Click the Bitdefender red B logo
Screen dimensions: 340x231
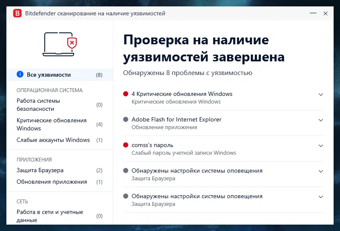(17, 13)
